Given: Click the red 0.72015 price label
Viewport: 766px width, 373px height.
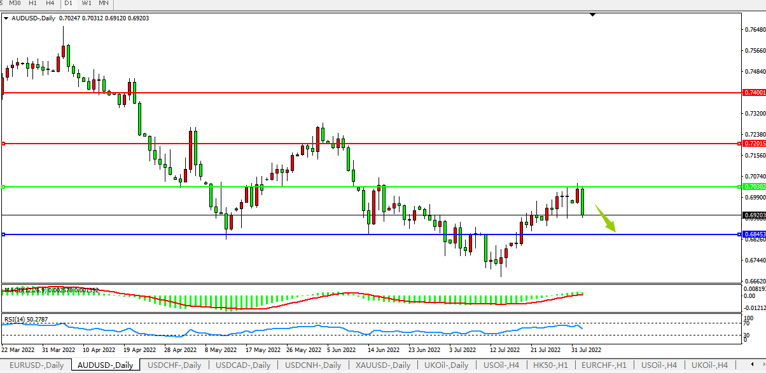Looking at the screenshot, I should pyautogui.click(x=754, y=144).
